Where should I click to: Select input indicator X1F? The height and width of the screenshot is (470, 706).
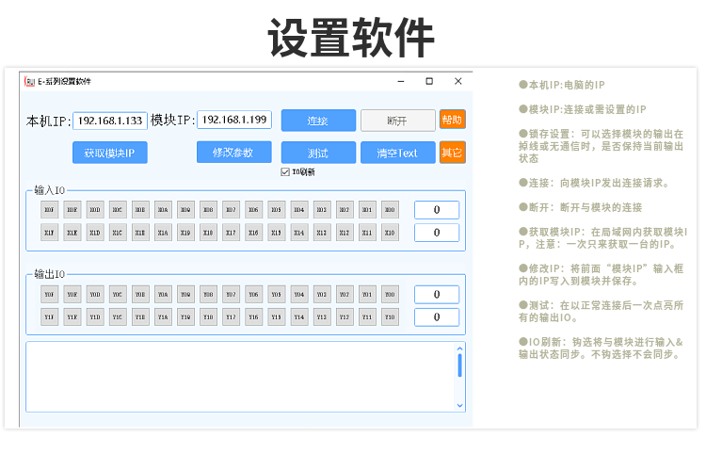pyautogui.click(x=49, y=233)
